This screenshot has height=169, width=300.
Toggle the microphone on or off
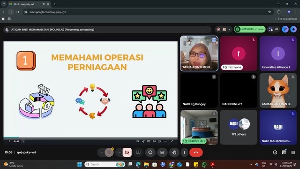109,152
